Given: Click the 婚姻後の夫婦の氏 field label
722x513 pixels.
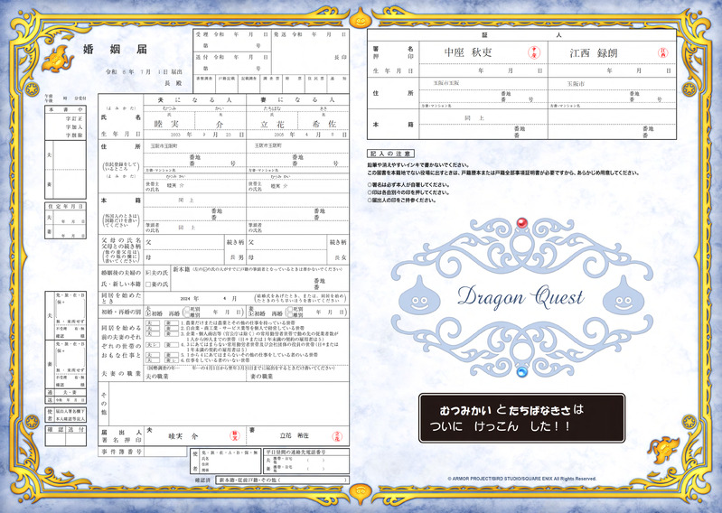Looking at the screenshot, I should point(121,278).
